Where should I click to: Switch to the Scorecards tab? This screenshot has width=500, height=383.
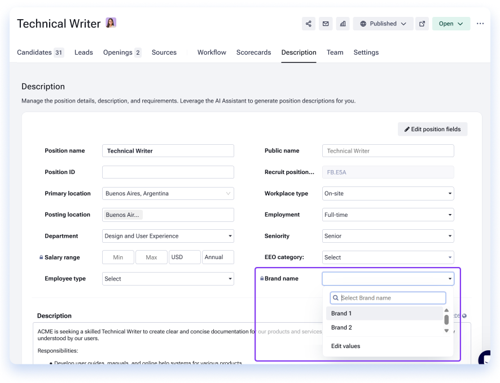pyautogui.click(x=253, y=52)
